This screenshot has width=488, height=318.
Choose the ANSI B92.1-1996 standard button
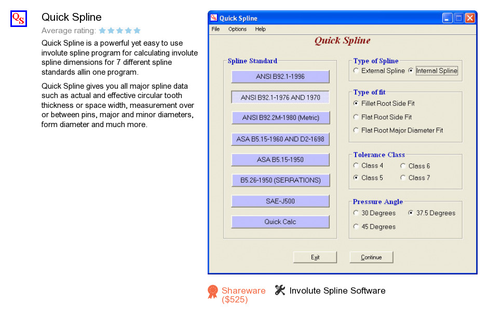click(x=280, y=76)
